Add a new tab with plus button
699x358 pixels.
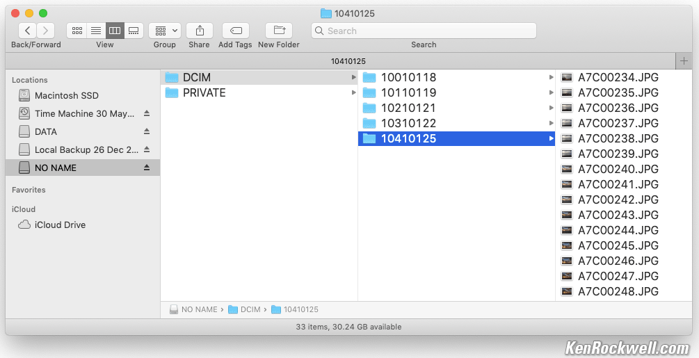tap(684, 61)
